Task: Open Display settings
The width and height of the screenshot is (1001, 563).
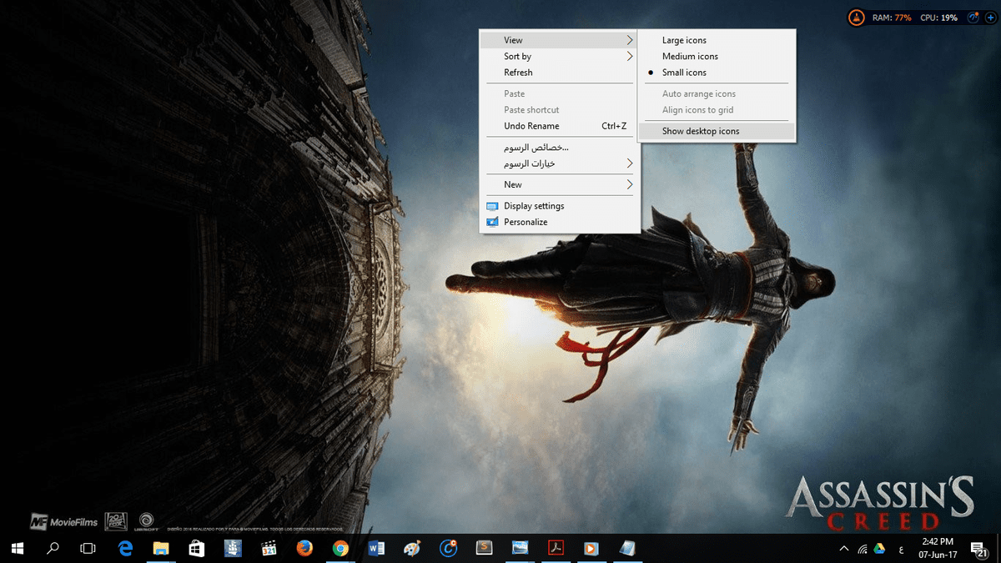Action: (534, 206)
